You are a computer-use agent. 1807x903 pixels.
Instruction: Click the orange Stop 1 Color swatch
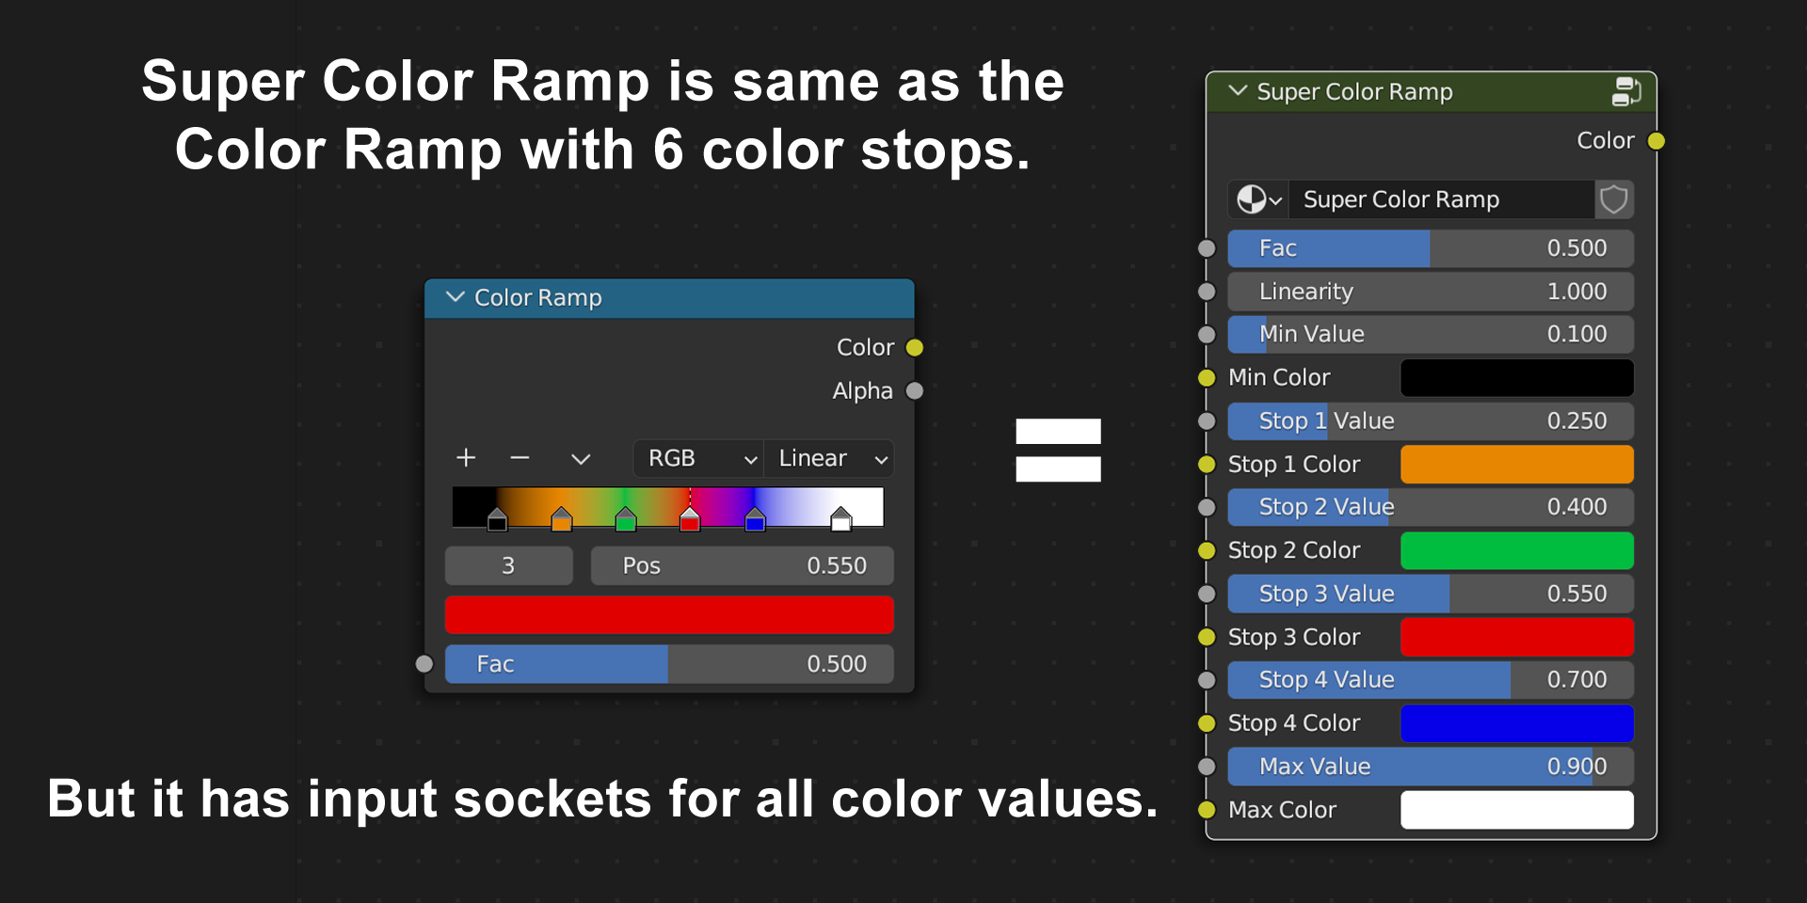point(1516,464)
